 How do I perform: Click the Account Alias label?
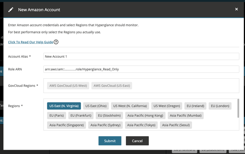pos(19,57)
